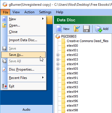Select the etext04 folder

point(72,64)
